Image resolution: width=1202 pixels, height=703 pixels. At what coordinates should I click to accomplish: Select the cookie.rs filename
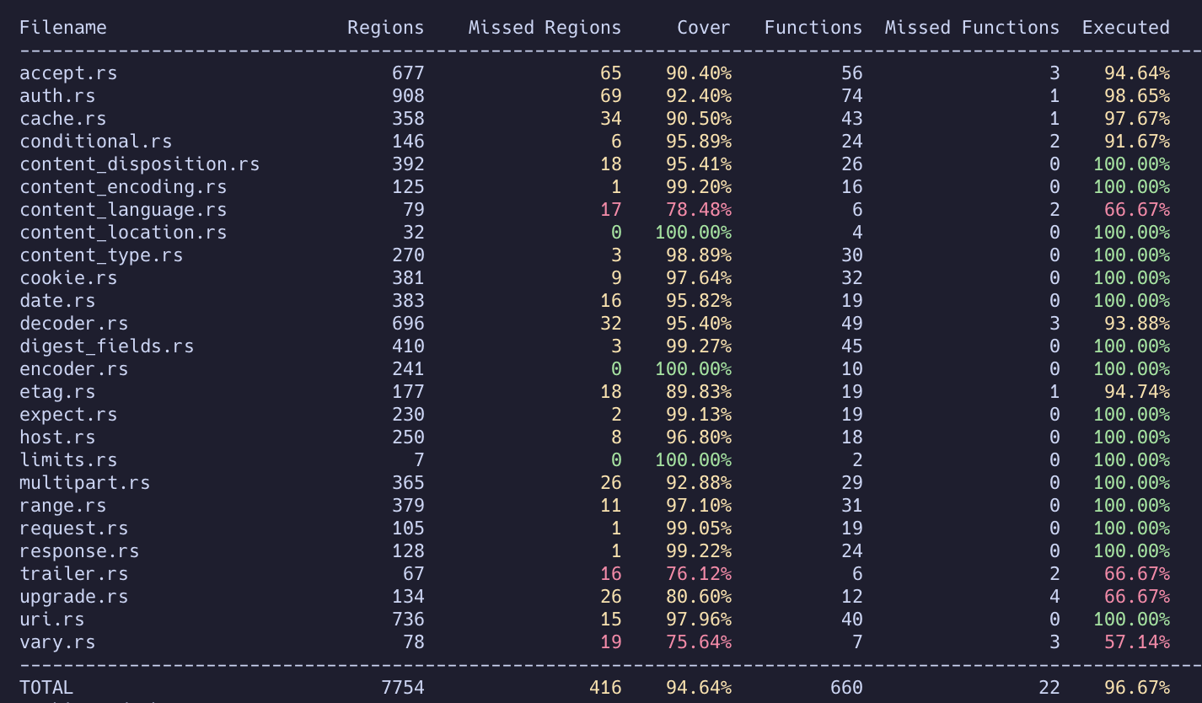click(68, 278)
